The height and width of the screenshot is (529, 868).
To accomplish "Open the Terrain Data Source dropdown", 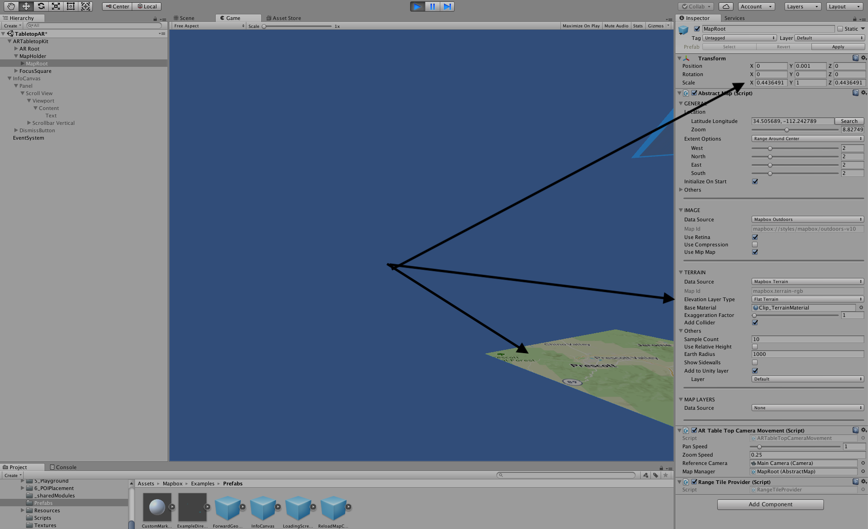I will tap(807, 281).
